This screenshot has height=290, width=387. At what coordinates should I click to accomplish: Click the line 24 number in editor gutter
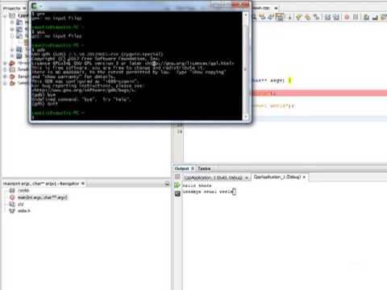180,131
